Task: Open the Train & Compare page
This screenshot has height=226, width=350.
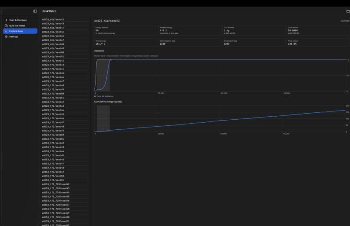Action: [x=20, y=20]
